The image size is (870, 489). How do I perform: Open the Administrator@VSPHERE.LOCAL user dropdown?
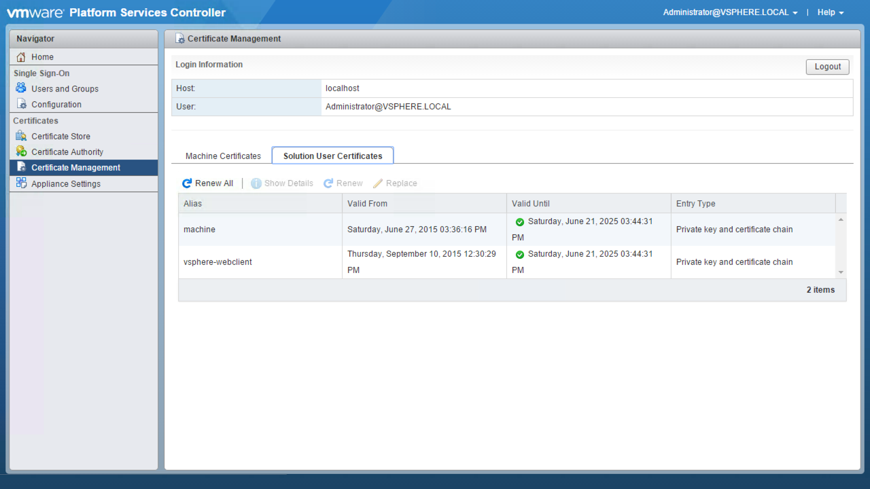730,13
